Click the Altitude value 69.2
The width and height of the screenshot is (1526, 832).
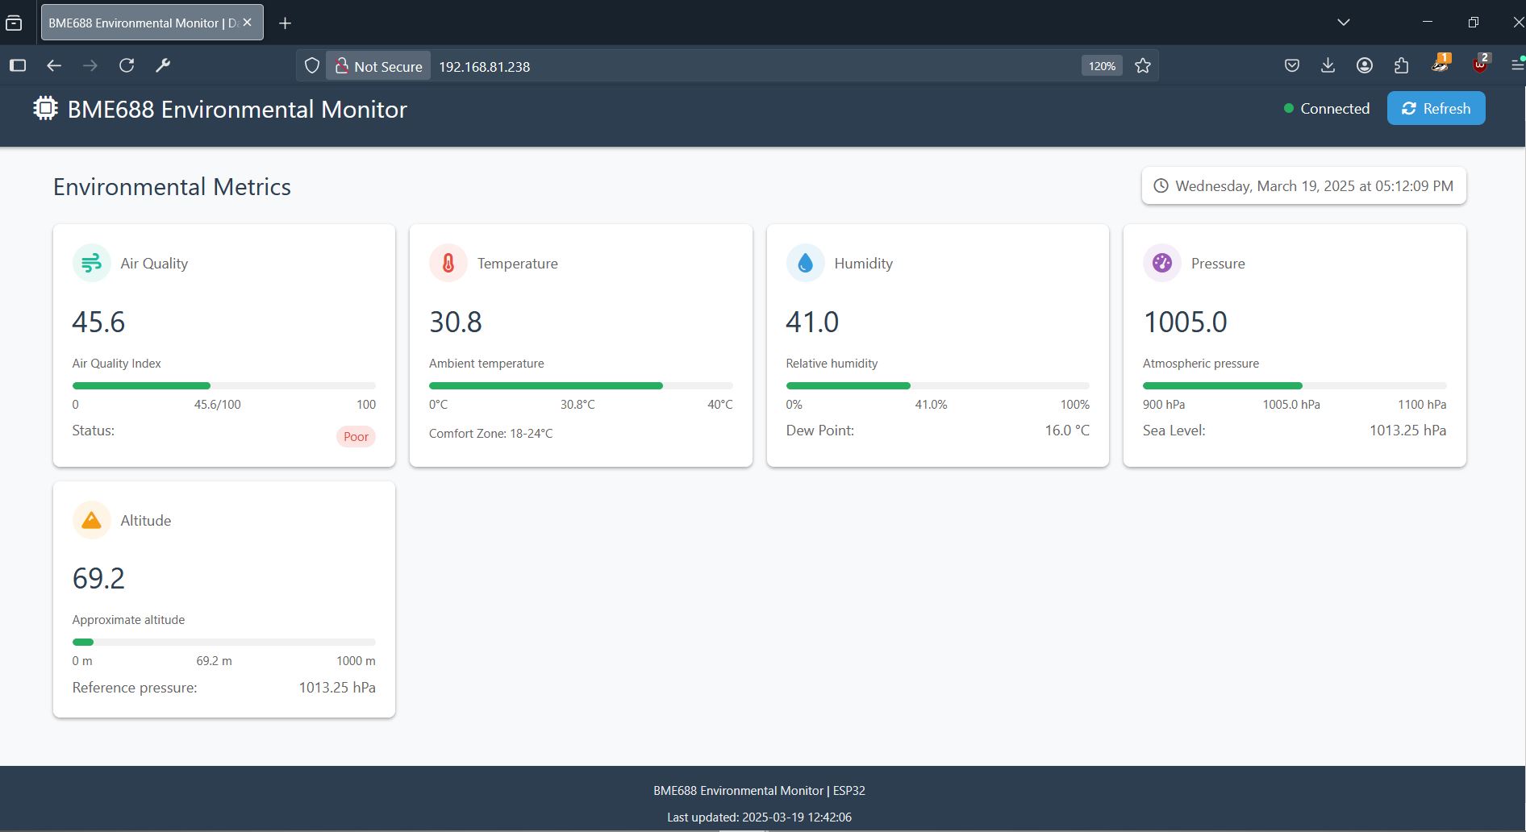(x=98, y=579)
